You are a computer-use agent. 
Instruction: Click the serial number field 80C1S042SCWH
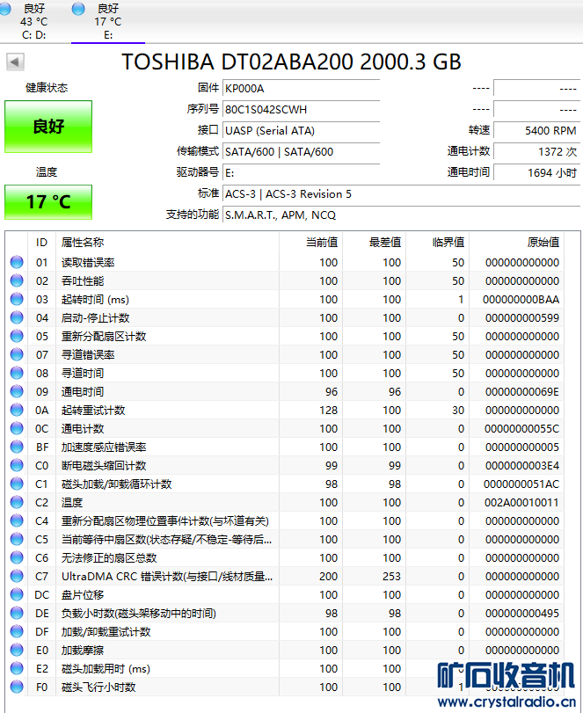tap(301, 110)
